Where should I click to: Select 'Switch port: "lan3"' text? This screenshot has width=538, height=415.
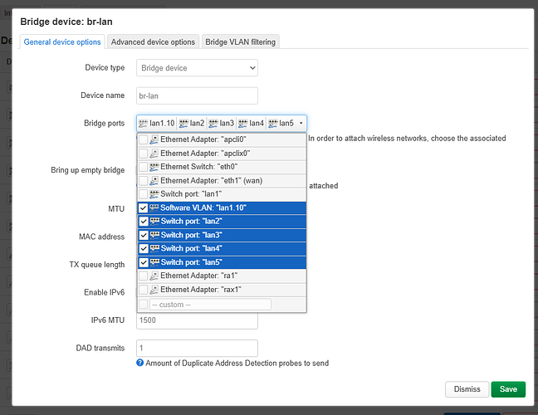[192, 235]
